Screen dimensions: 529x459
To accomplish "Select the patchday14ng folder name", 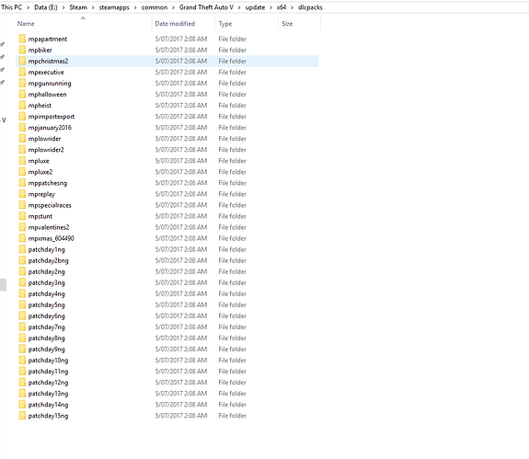I will (48, 405).
